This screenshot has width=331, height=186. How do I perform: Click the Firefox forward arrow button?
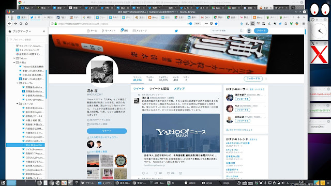pyautogui.click(x=16, y=24)
